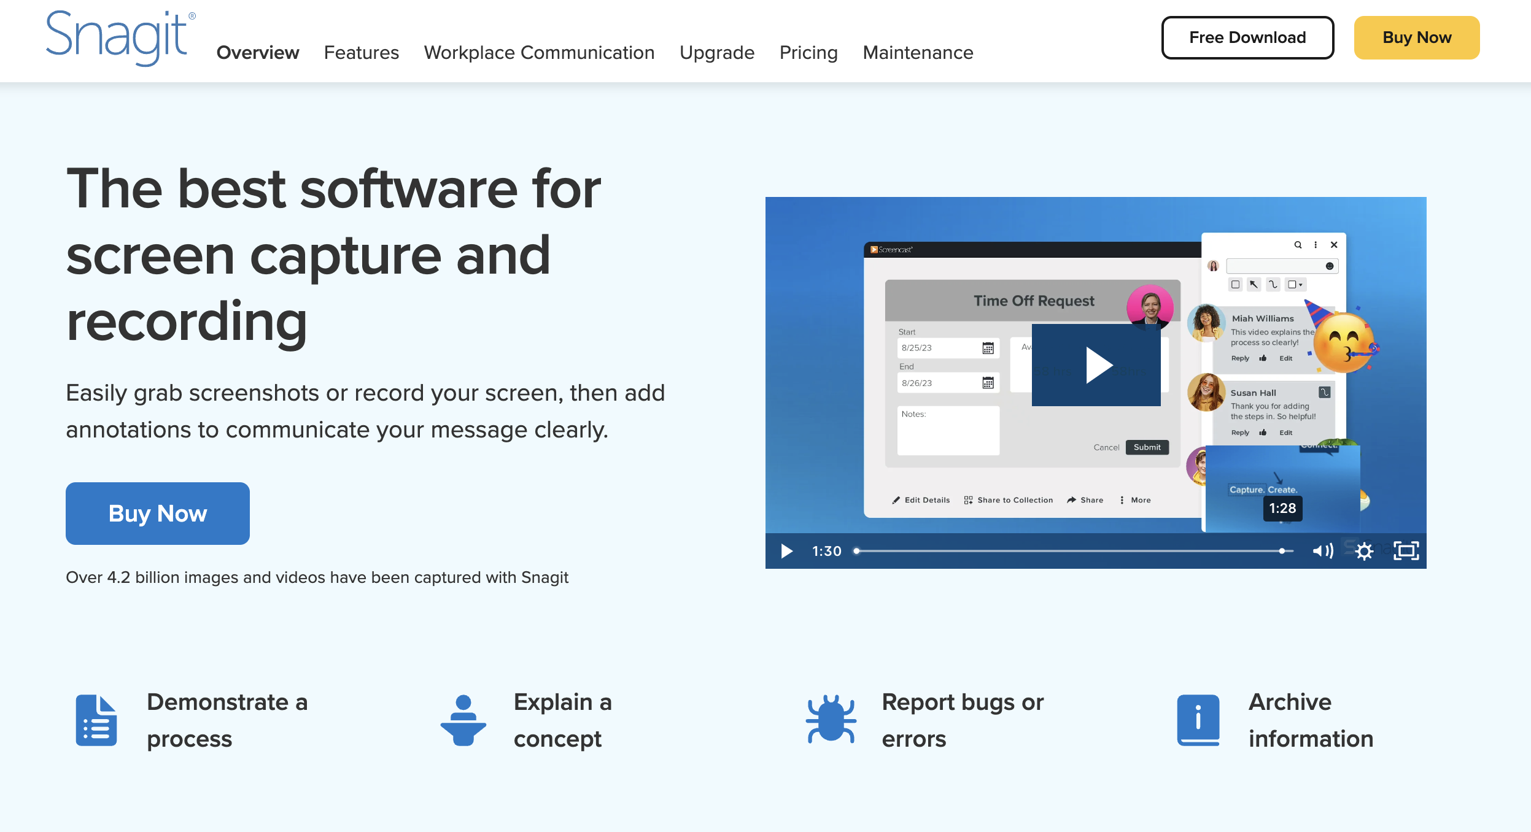Screen dimensions: 1531x832
Task: Click the Report bugs or errors bug icon
Action: [831, 720]
